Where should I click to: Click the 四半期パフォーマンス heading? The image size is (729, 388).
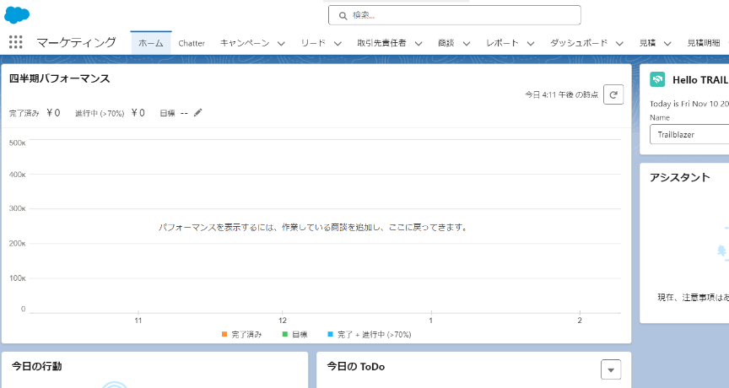[x=60, y=78]
